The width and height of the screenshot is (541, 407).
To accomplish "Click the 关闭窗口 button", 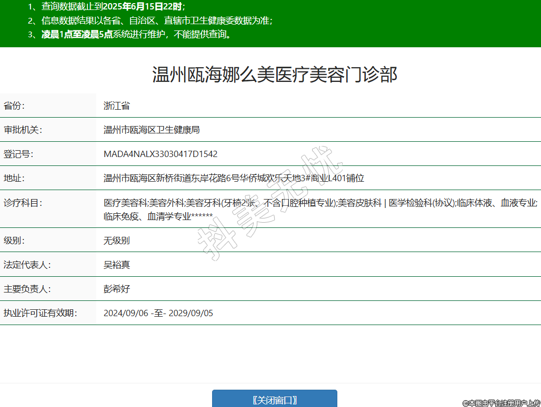I will point(274,400).
